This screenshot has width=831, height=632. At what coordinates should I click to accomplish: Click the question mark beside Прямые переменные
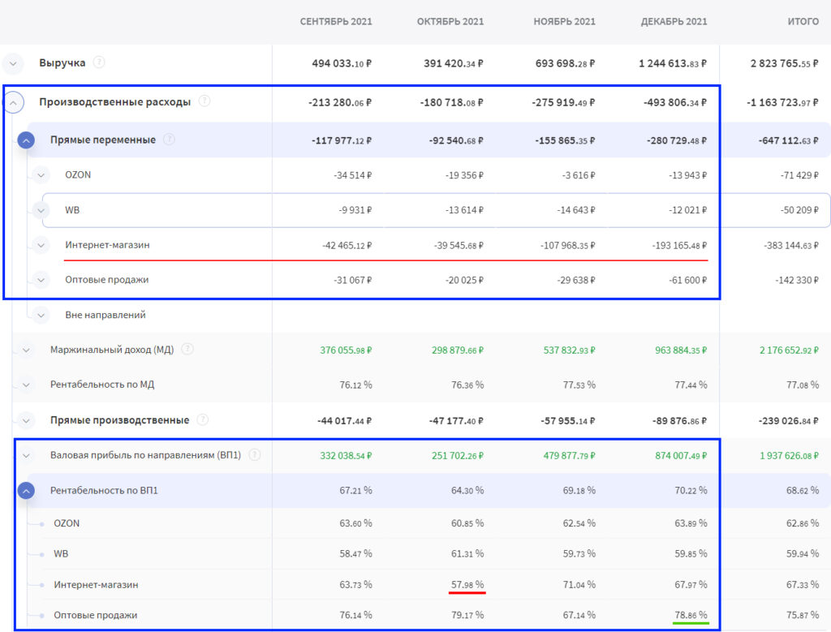click(169, 140)
